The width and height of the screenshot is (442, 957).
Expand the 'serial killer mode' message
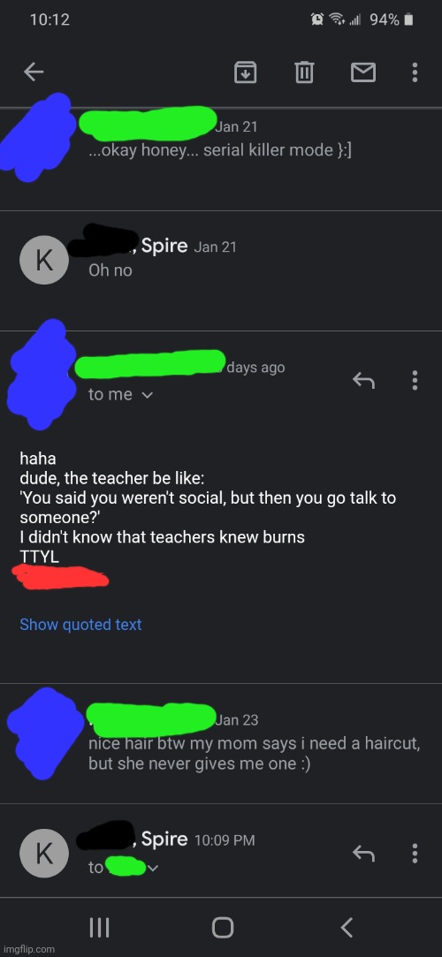click(x=221, y=160)
